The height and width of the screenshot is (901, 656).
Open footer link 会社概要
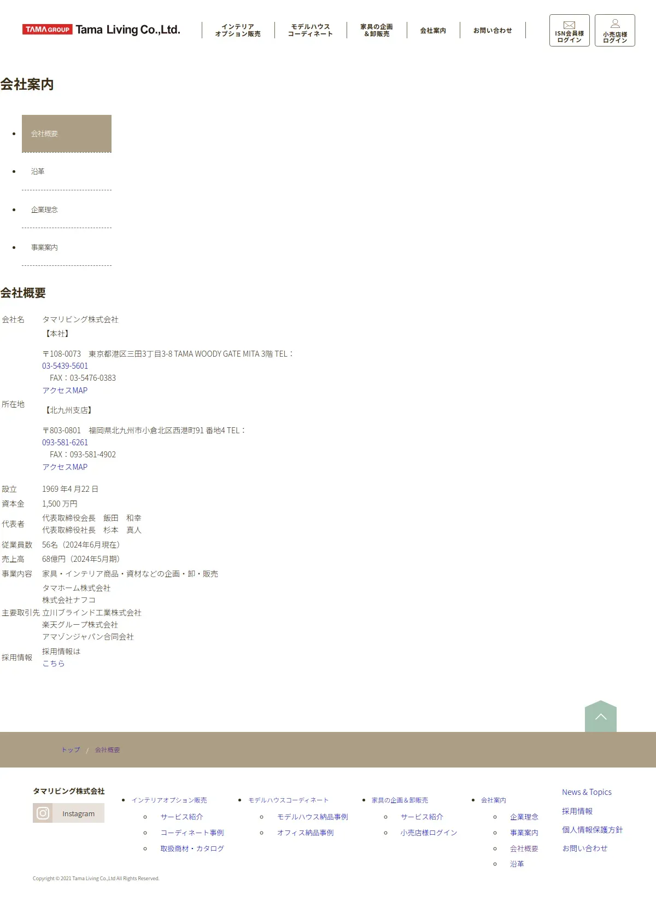(524, 848)
